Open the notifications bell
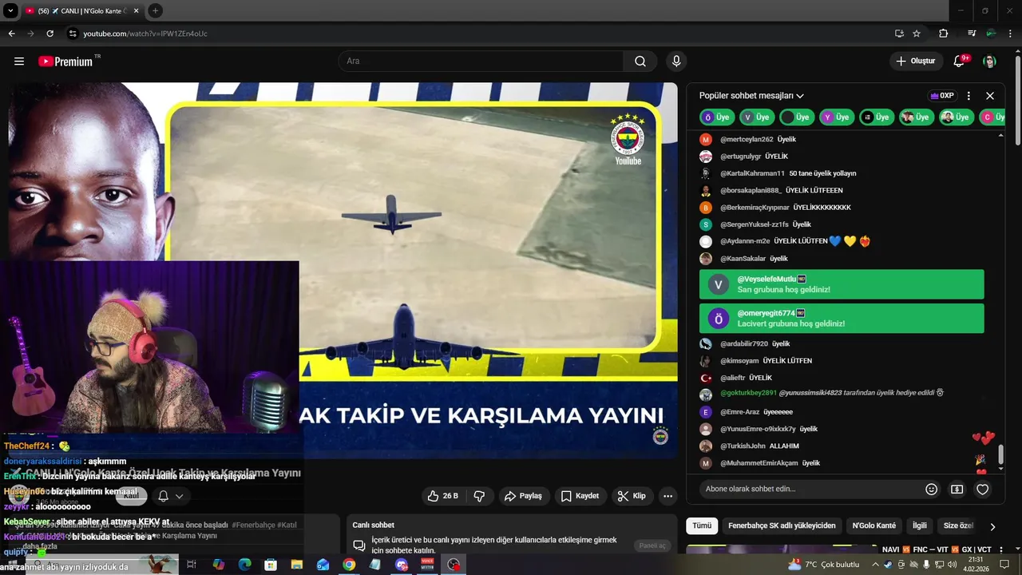The height and width of the screenshot is (575, 1022). click(960, 61)
